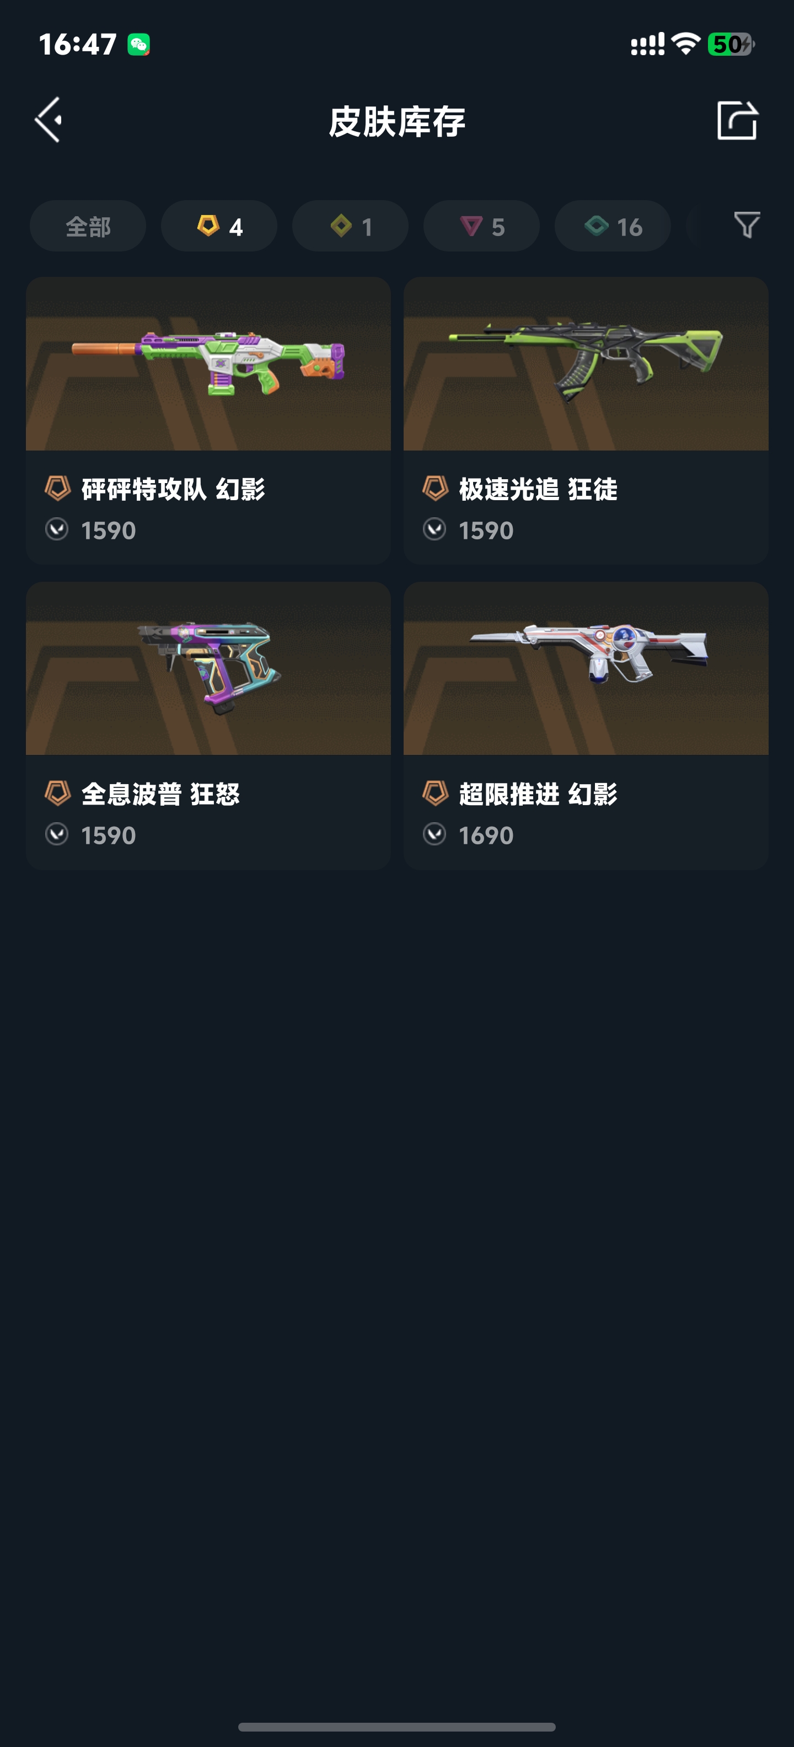Screen dimensions: 794x1747
Task: Open the 砰砰特攻队 幻影 skin image
Action: [208, 363]
